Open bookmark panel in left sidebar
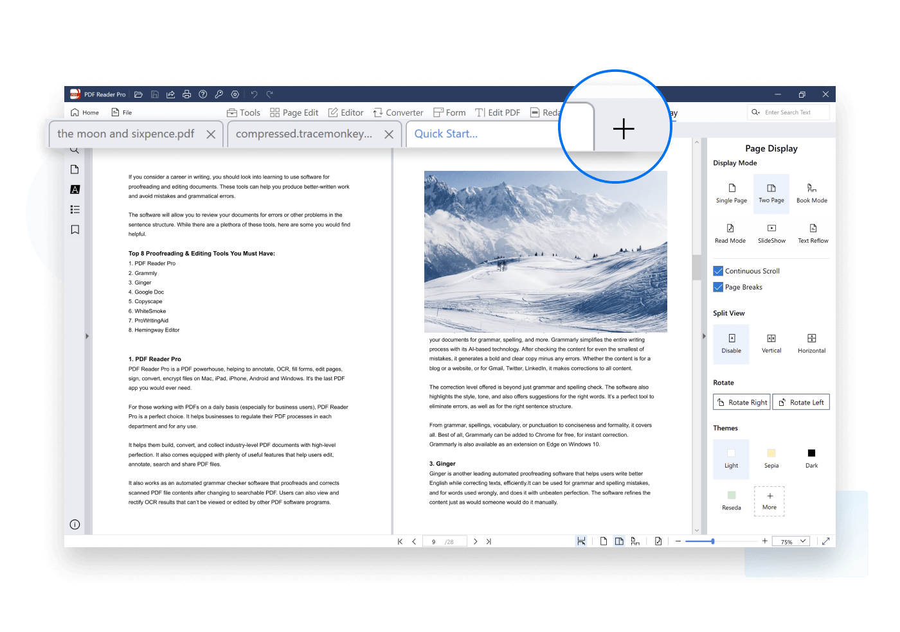900x632 pixels. click(75, 230)
